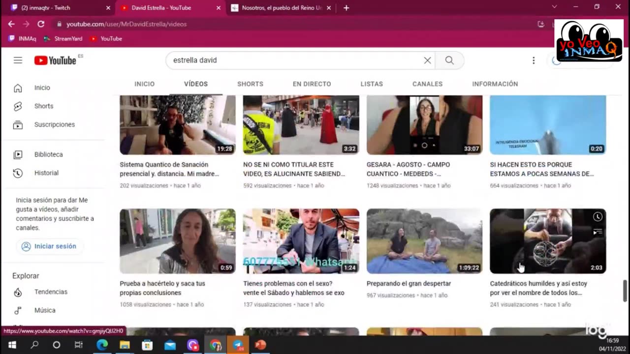This screenshot has height=354, width=630.
Task: Open video title GESARA - AGOSTO - CAMPO CUANTICO
Action: click(409, 169)
